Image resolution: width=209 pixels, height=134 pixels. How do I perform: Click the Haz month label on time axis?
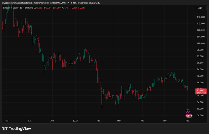pos(187,121)
